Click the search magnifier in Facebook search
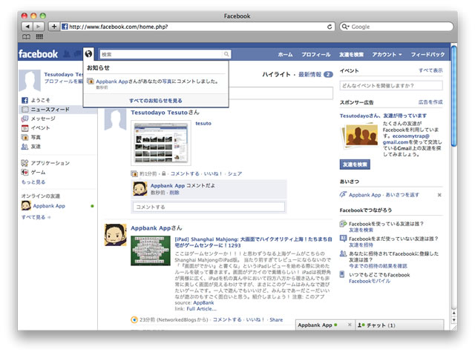Viewport: 475px width, 352px height. (226, 54)
